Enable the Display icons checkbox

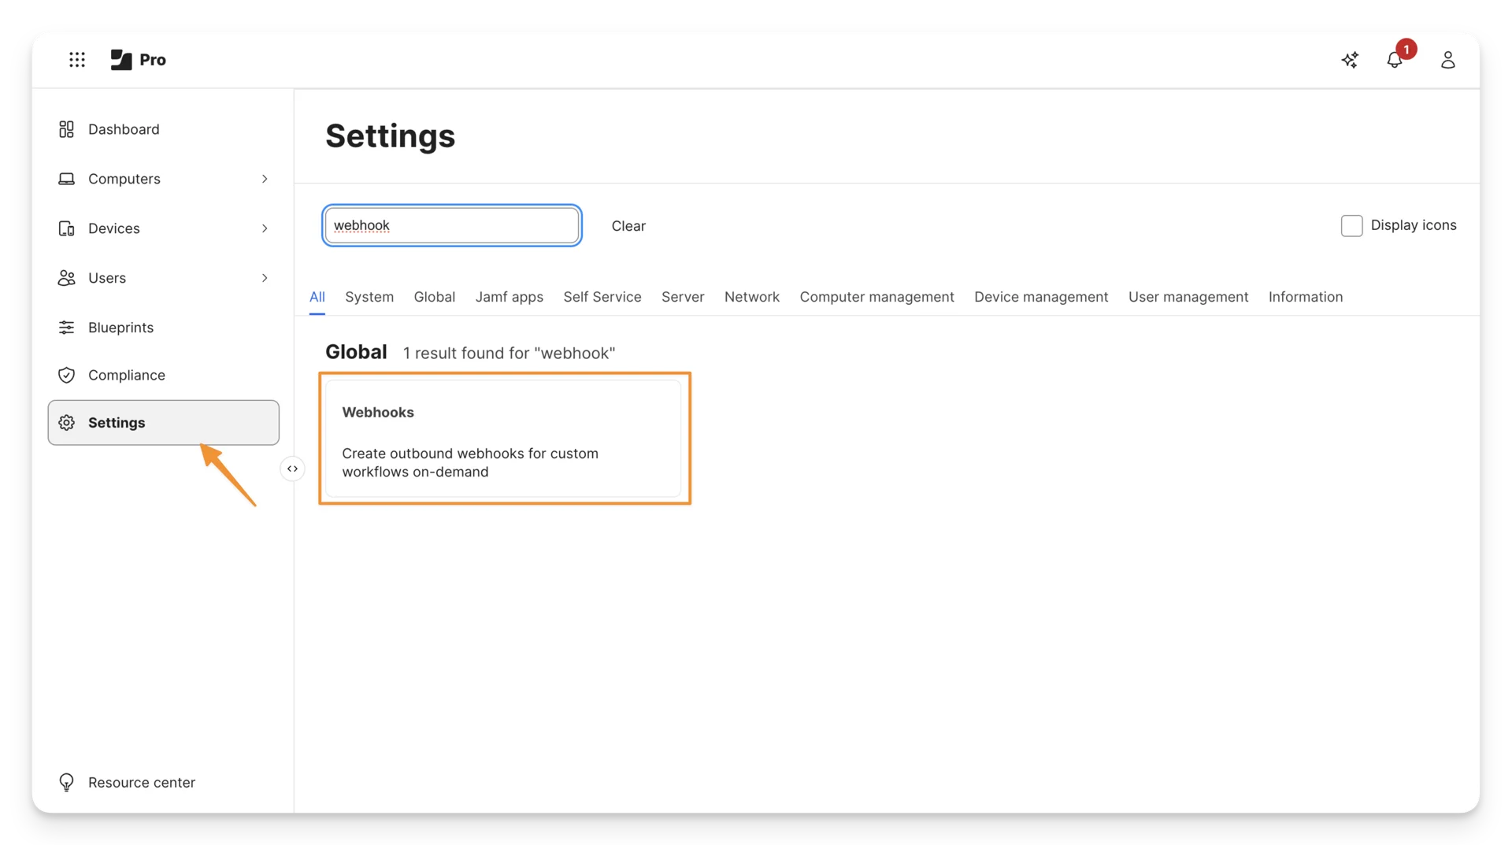point(1351,226)
